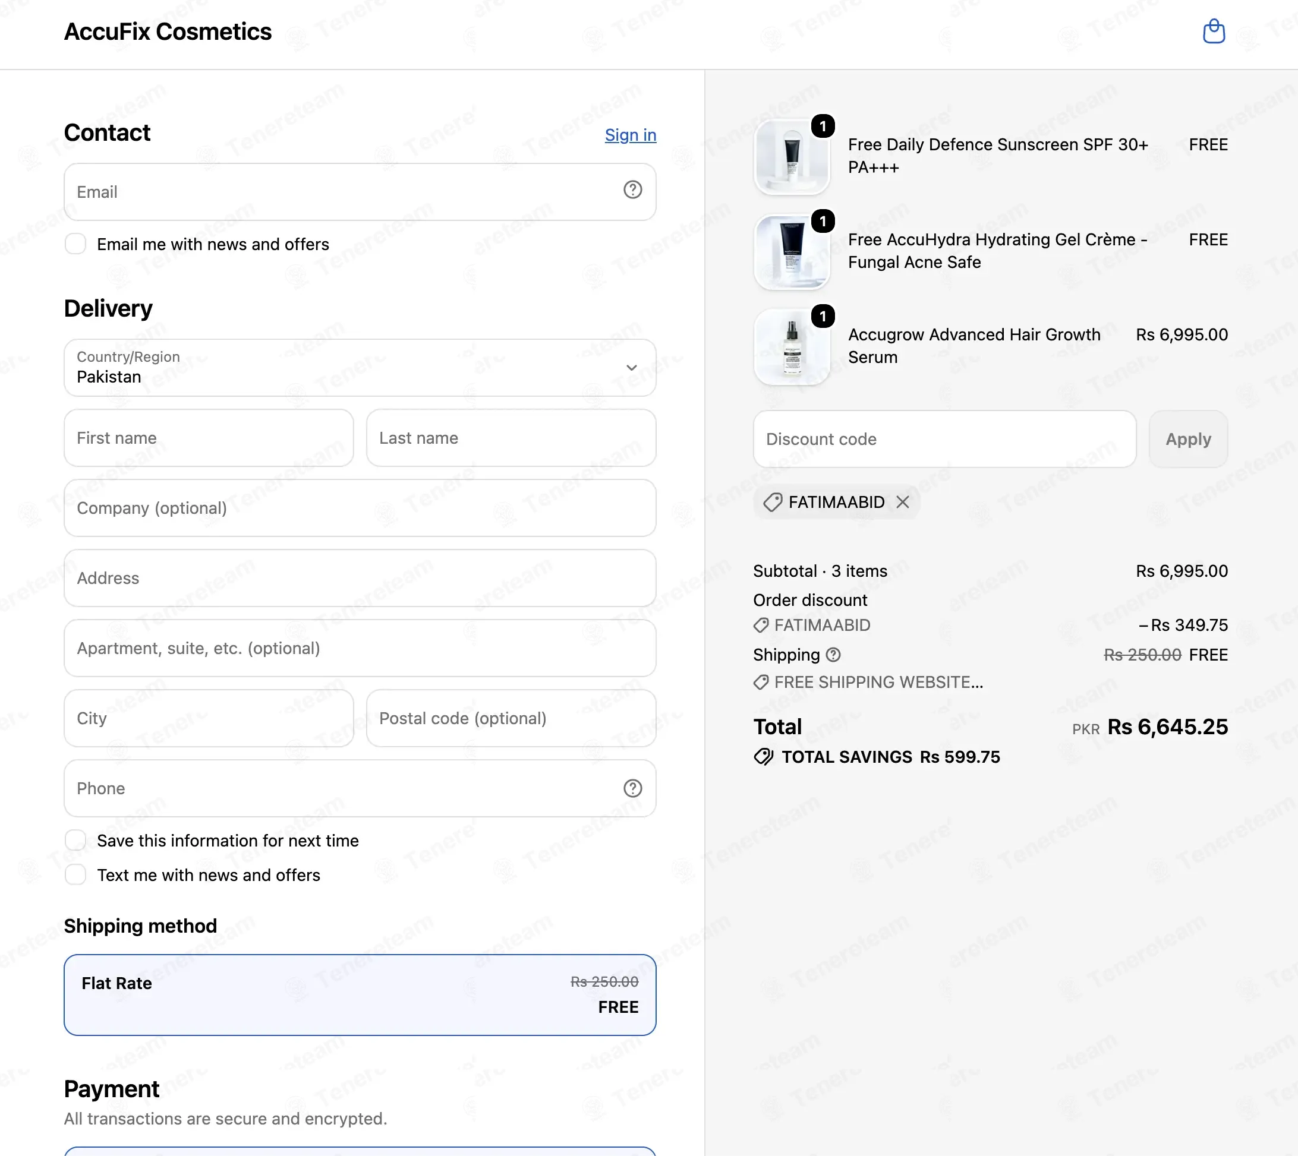Click the tag icon beside FREE SHIPPING WEBSITE
This screenshot has height=1156, width=1298.
(x=761, y=683)
